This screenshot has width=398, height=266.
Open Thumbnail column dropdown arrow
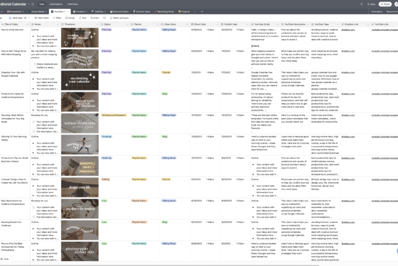97,24
